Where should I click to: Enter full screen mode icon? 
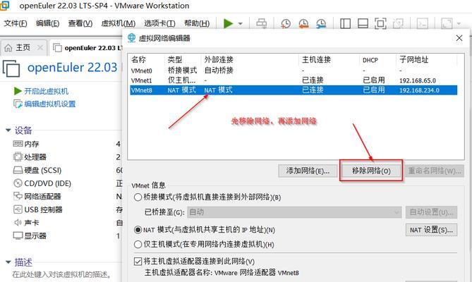click(x=380, y=23)
